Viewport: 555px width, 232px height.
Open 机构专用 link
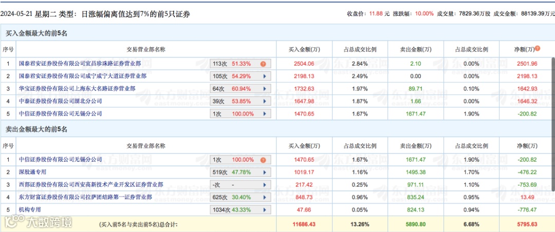point(30,210)
